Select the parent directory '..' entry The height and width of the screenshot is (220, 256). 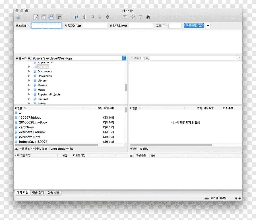click(x=69, y=113)
